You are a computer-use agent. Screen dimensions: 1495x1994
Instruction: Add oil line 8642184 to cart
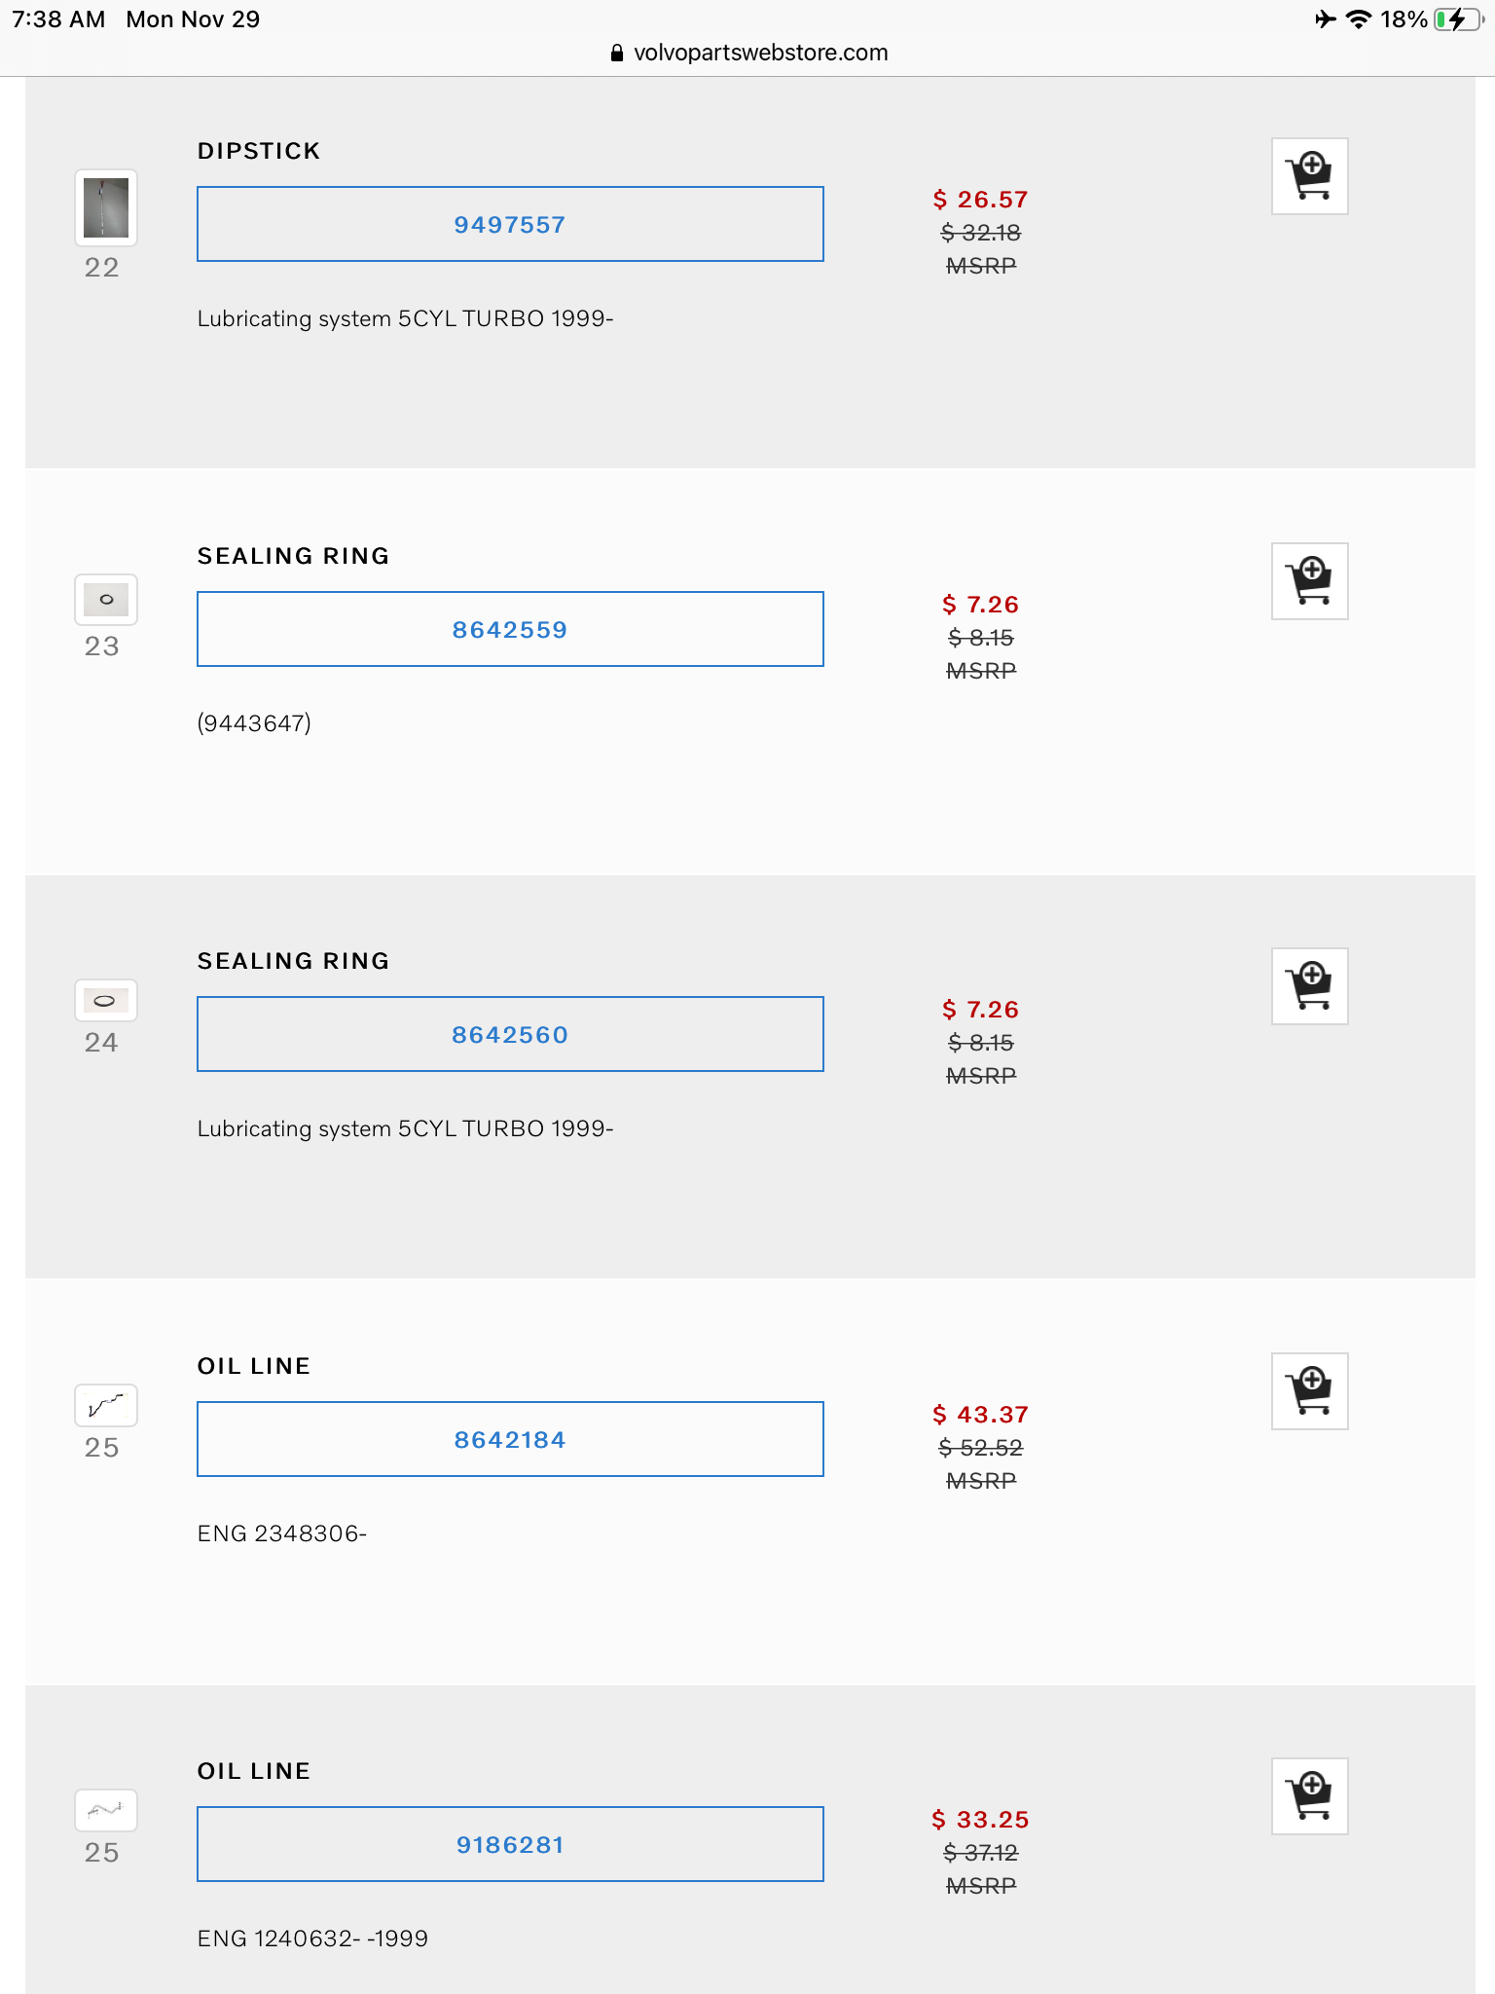(1309, 1391)
